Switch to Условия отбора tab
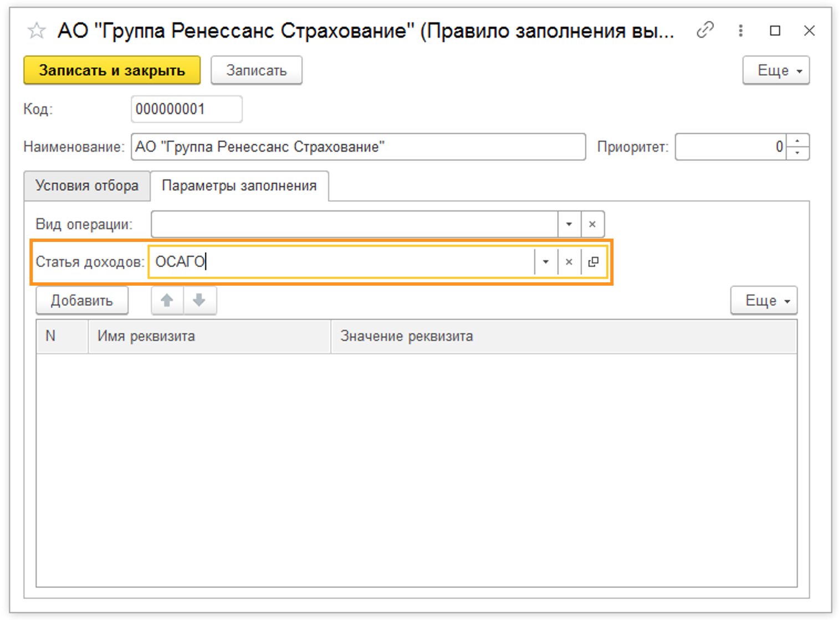839x620 pixels. [x=87, y=185]
